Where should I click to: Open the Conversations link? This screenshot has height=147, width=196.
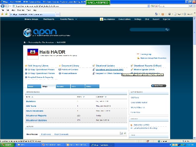124,19
